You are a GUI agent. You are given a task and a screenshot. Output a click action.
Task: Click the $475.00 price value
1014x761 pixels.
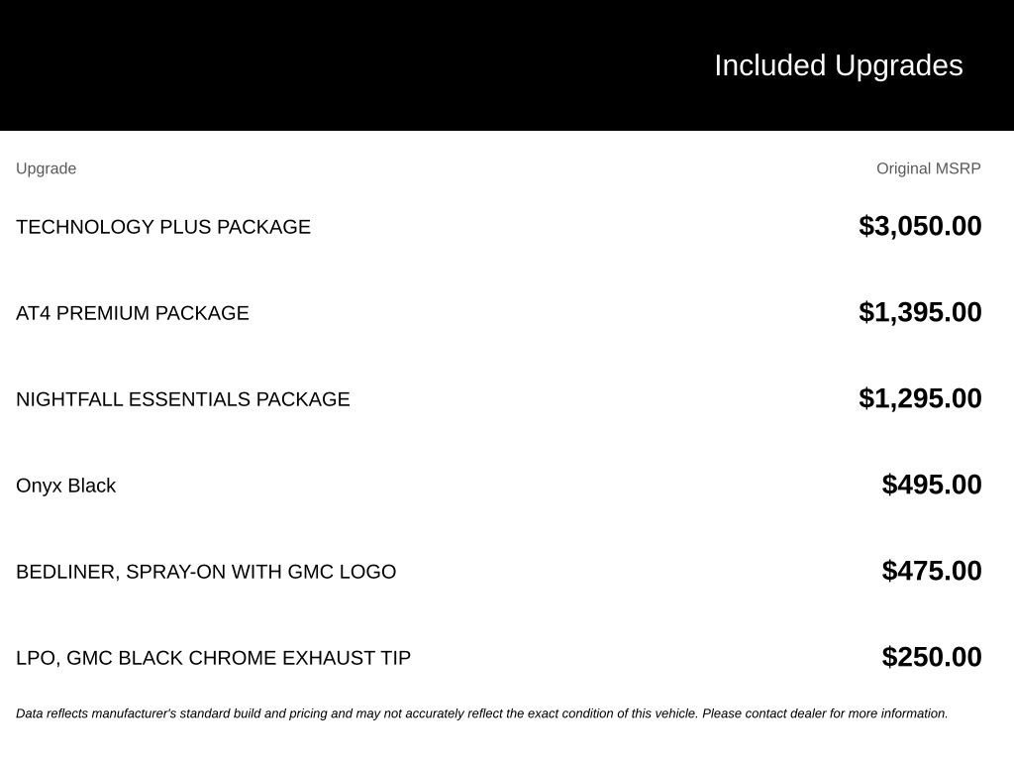931,571
